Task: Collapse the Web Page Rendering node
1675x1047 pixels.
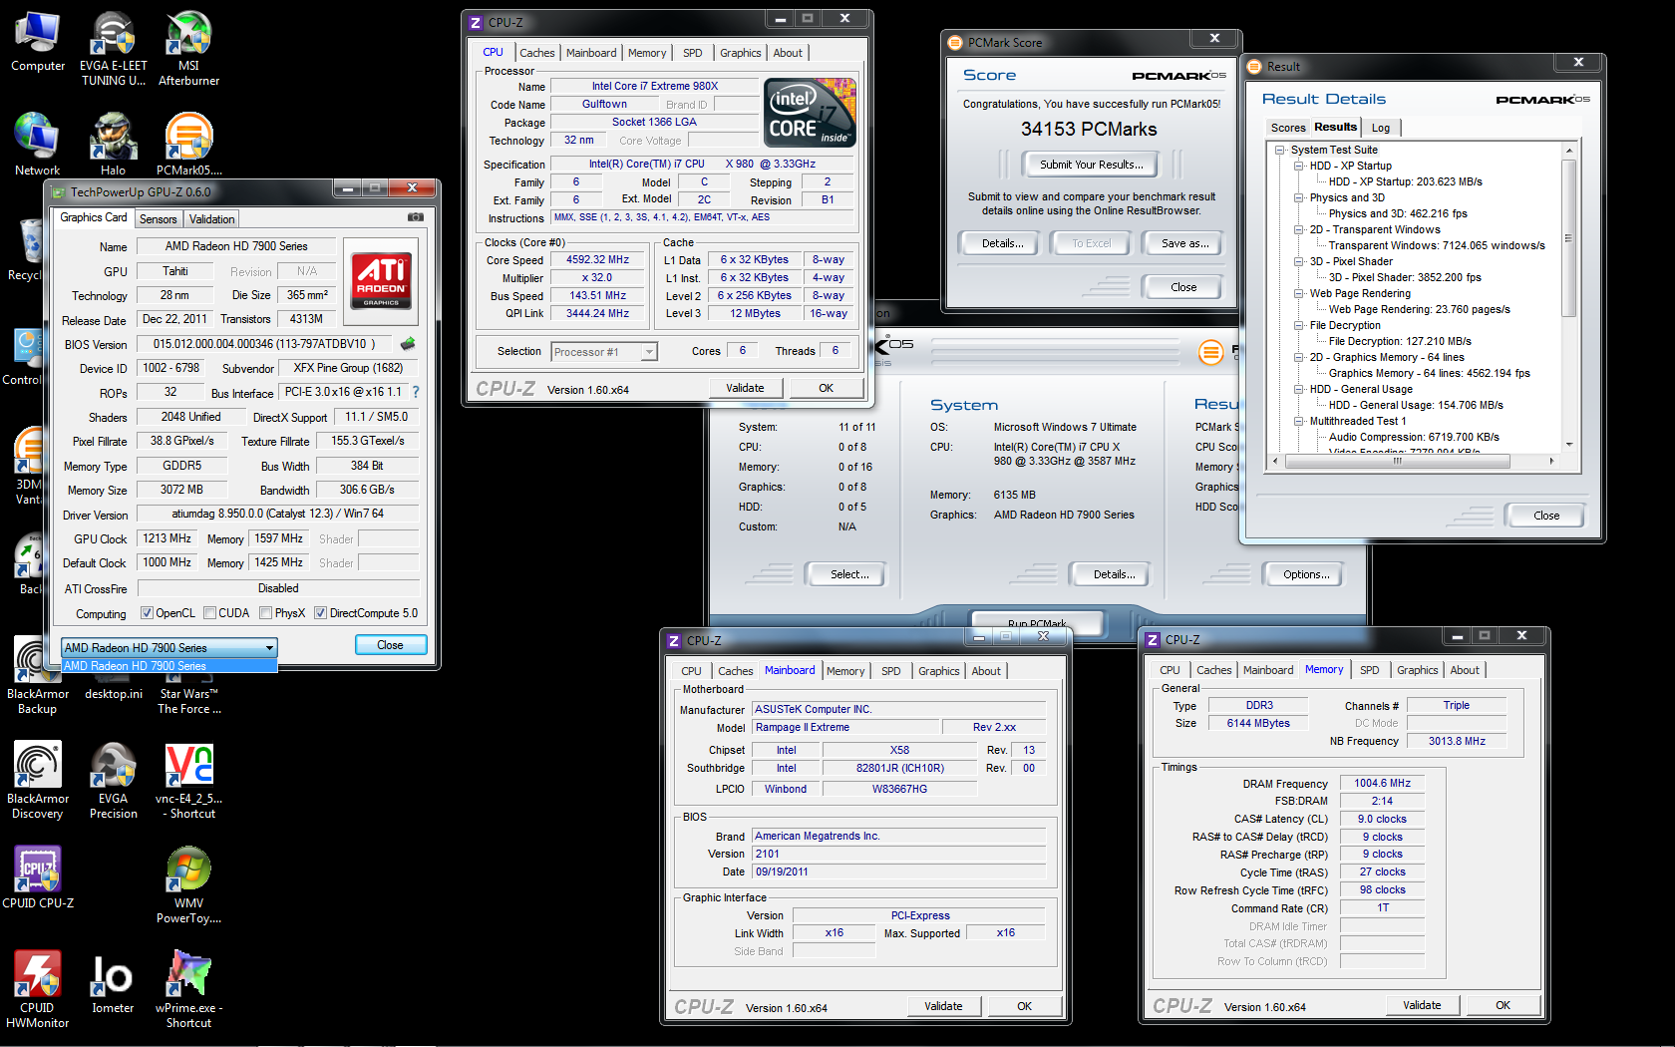Action: point(1299,293)
